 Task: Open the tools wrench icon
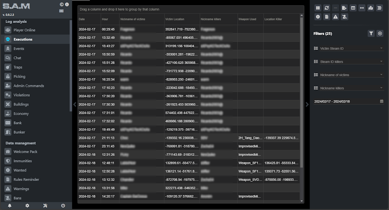pos(45,206)
